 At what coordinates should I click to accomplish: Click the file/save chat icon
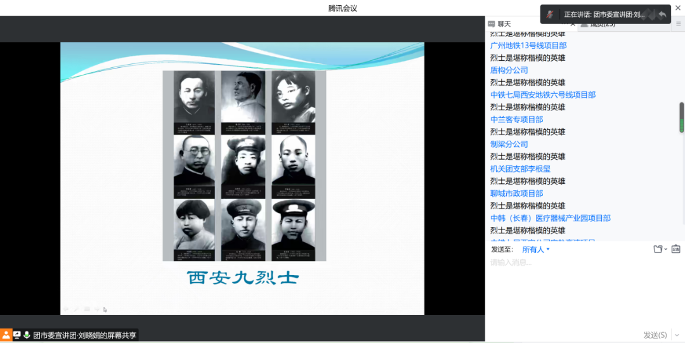tap(658, 249)
